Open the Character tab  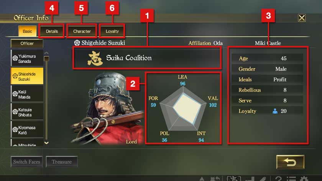[x=82, y=31]
